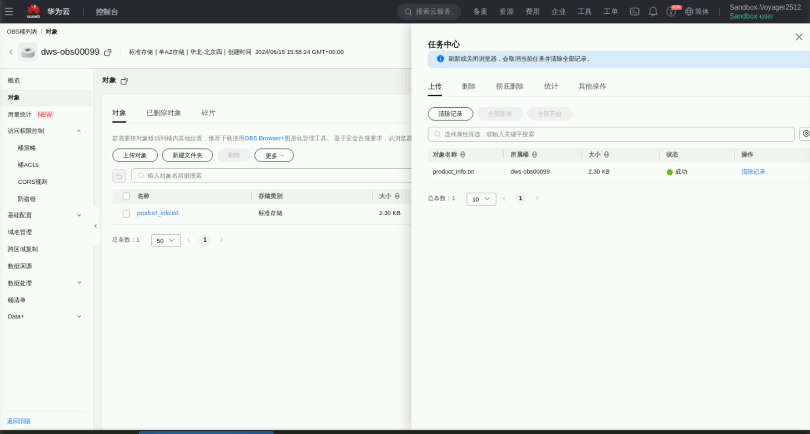This screenshot has height=434, width=810.
Task: Click the 上传对象 button
Action: pos(135,155)
